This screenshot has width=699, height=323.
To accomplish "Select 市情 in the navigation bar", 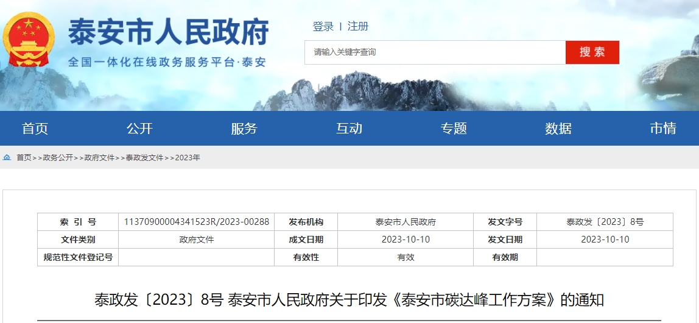I will coord(663,129).
